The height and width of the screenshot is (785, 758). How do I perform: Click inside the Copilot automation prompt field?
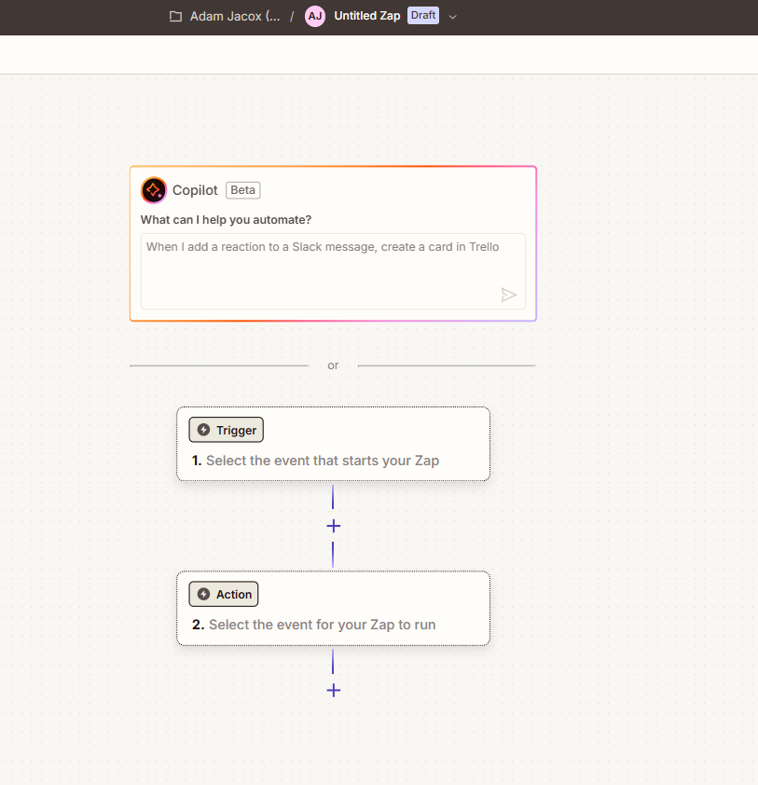333,270
